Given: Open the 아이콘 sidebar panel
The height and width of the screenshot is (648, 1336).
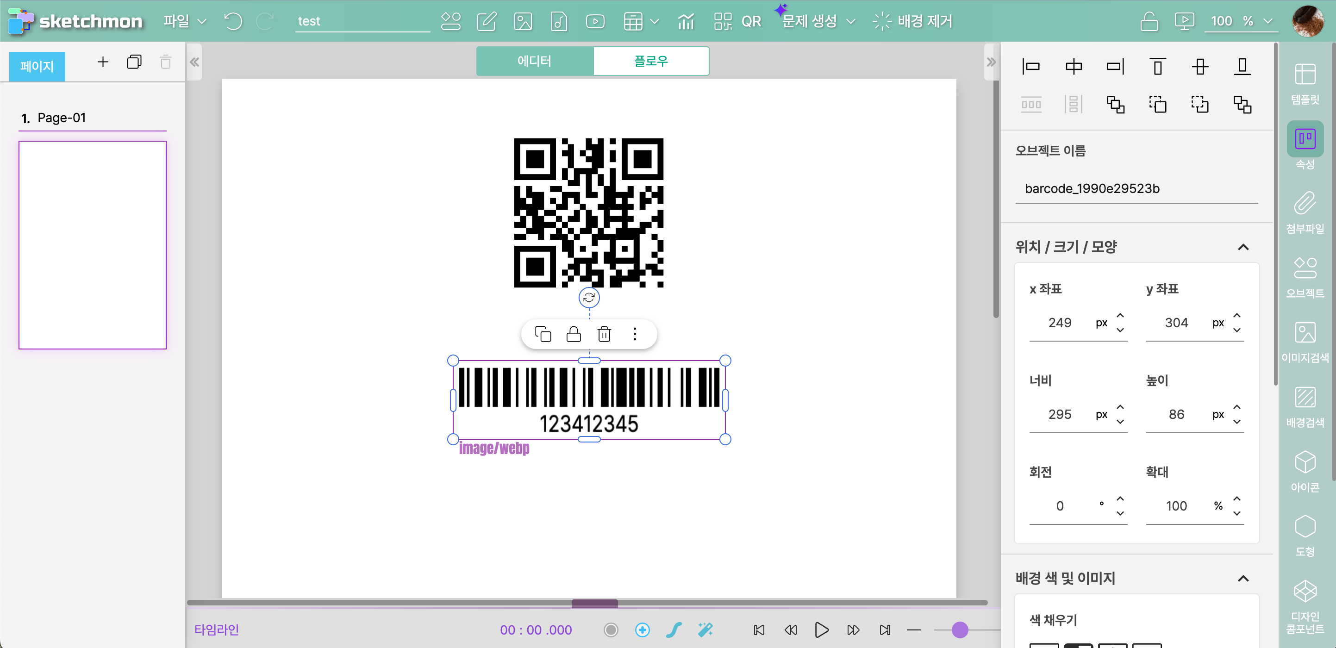Looking at the screenshot, I should (1305, 471).
